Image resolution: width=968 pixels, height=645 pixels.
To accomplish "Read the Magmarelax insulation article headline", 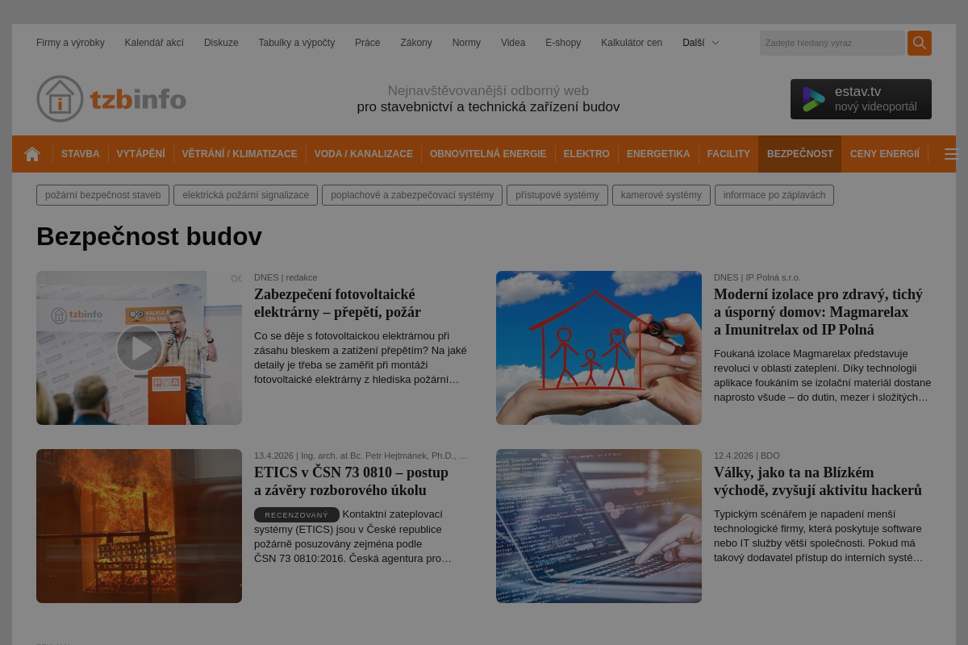I will (818, 312).
